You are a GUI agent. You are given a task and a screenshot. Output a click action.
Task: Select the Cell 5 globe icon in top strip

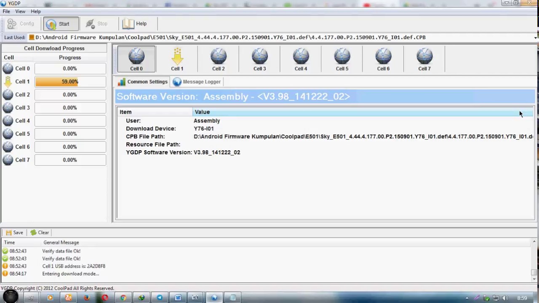tap(342, 59)
